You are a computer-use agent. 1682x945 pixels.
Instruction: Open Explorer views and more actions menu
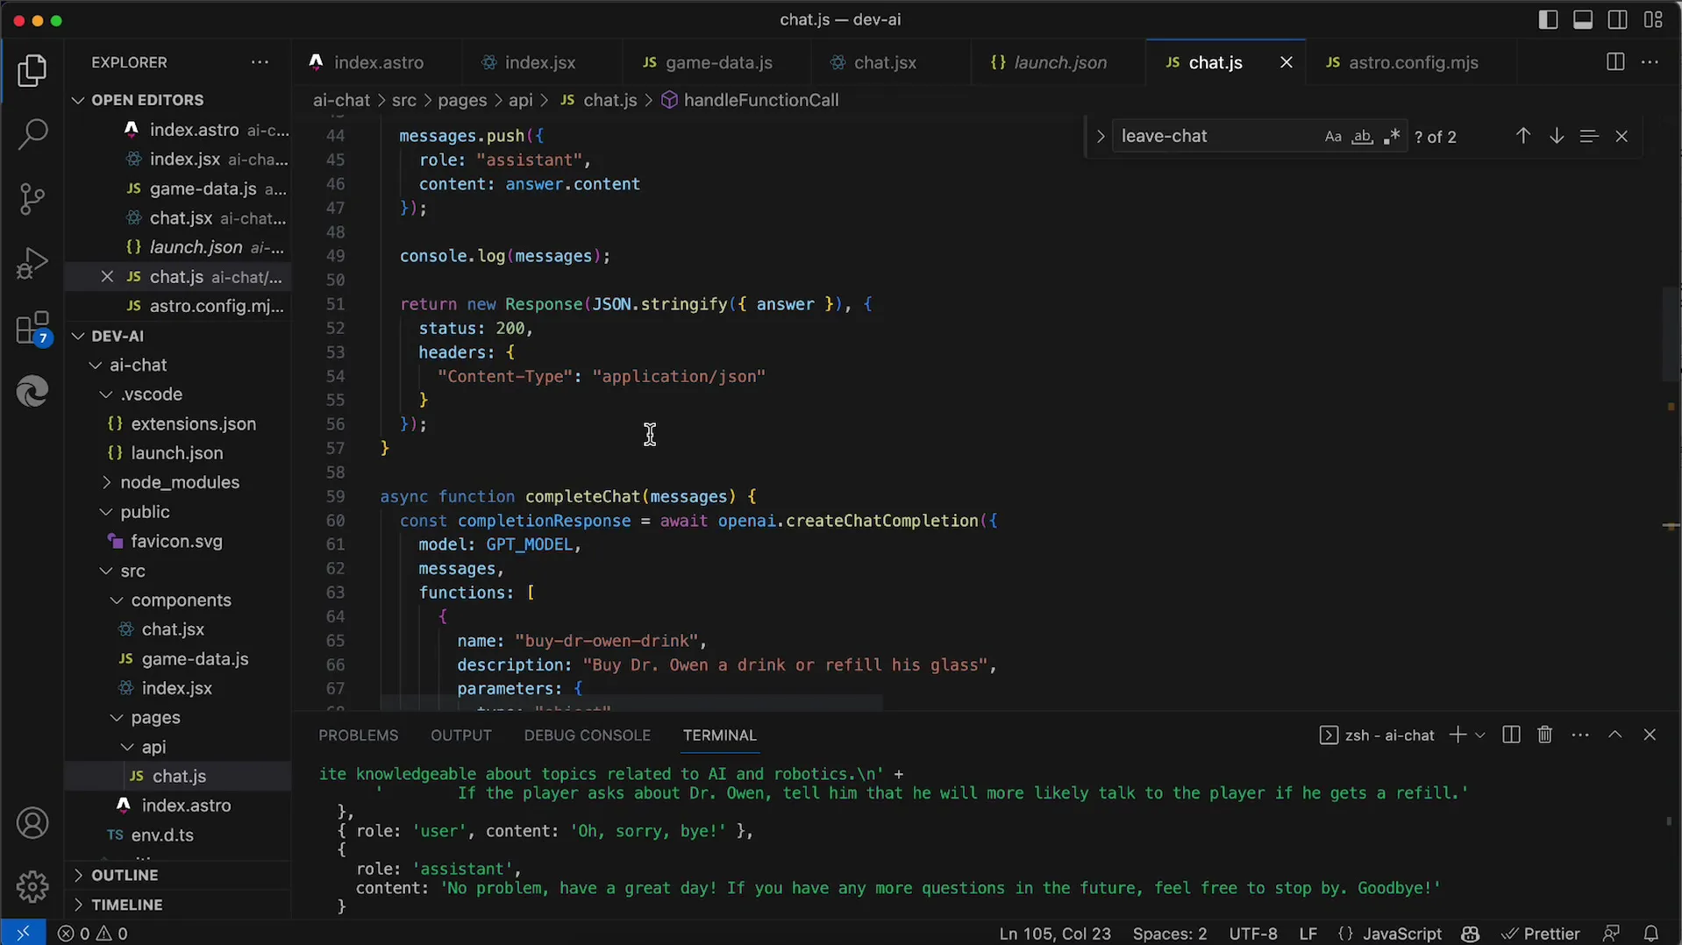pyautogui.click(x=260, y=62)
